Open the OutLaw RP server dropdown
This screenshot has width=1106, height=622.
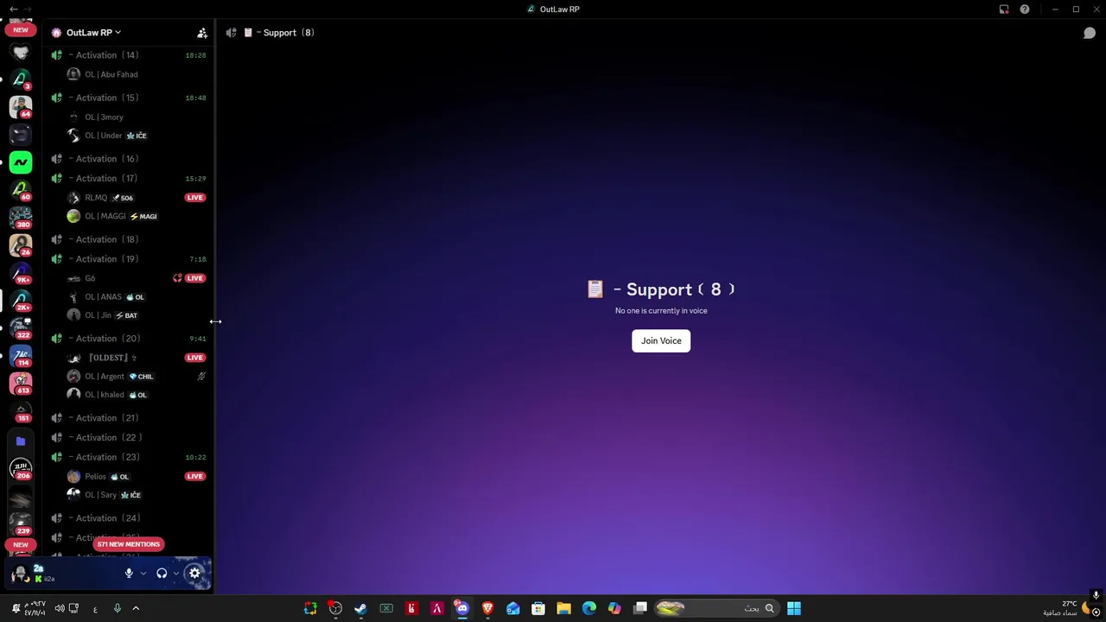pyautogui.click(x=93, y=33)
